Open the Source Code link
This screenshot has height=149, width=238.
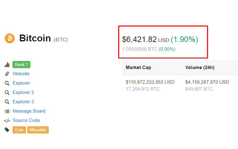[26, 120]
